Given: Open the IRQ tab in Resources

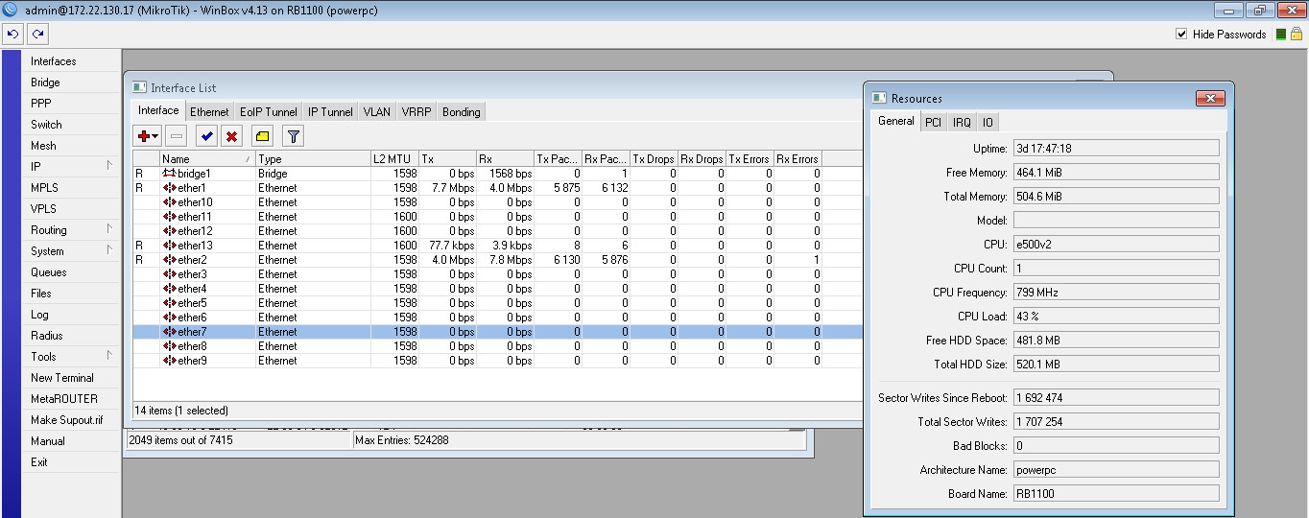Looking at the screenshot, I should (962, 123).
